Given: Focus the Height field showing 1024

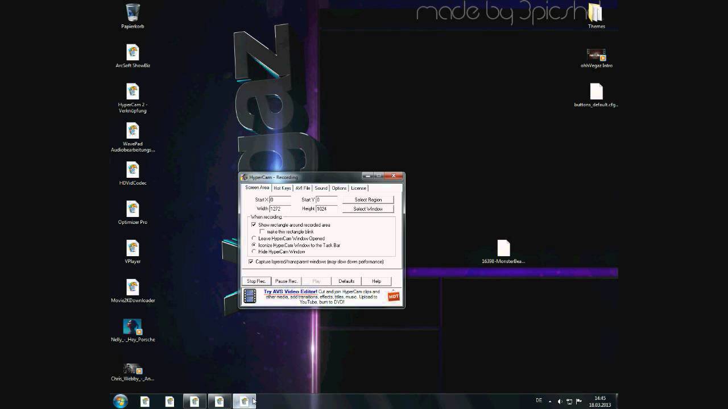Looking at the screenshot, I should click(326, 209).
